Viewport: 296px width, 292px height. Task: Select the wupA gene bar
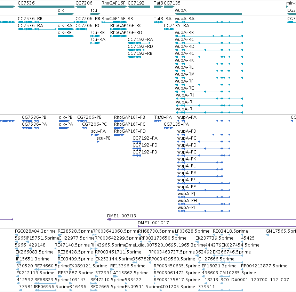pyautogui.click(x=208, y=14)
